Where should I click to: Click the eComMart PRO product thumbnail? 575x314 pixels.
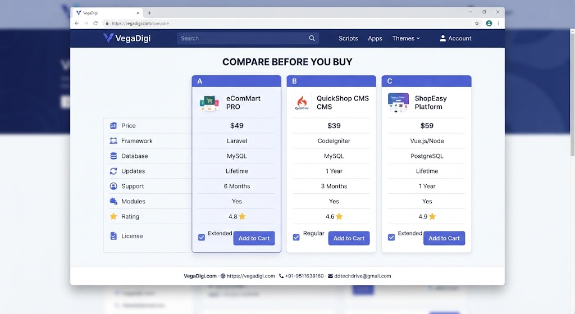point(209,103)
